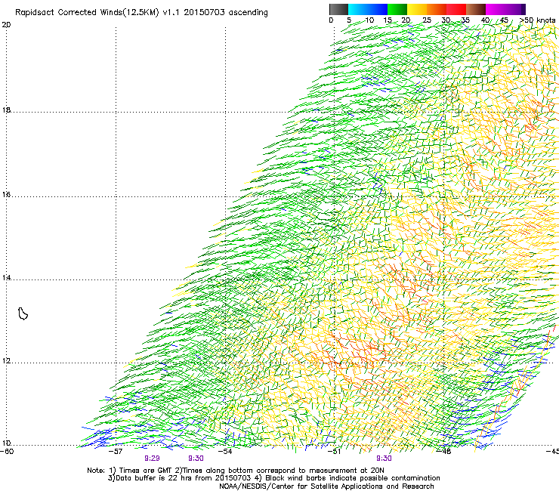Click the latitude label '16' on left axis
The width and height of the screenshot is (559, 491).
point(6,195)
